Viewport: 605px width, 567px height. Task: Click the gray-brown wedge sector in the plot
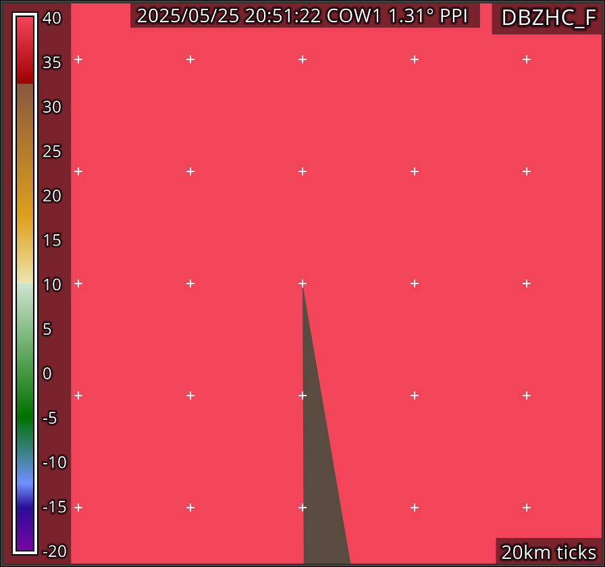pos(320,463)
